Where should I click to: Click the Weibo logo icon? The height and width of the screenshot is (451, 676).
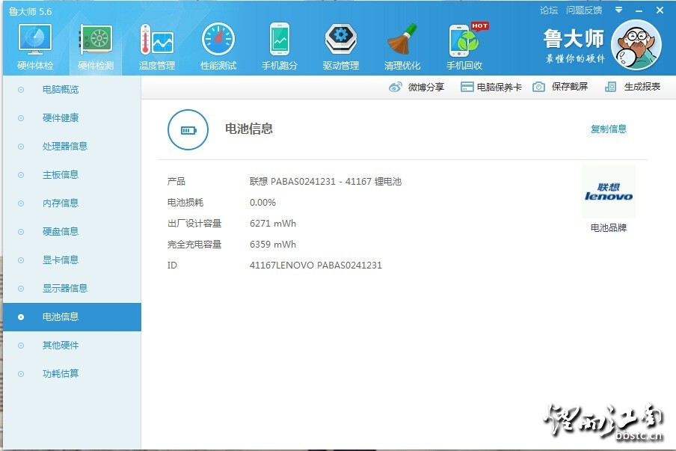tap(396, 87)
